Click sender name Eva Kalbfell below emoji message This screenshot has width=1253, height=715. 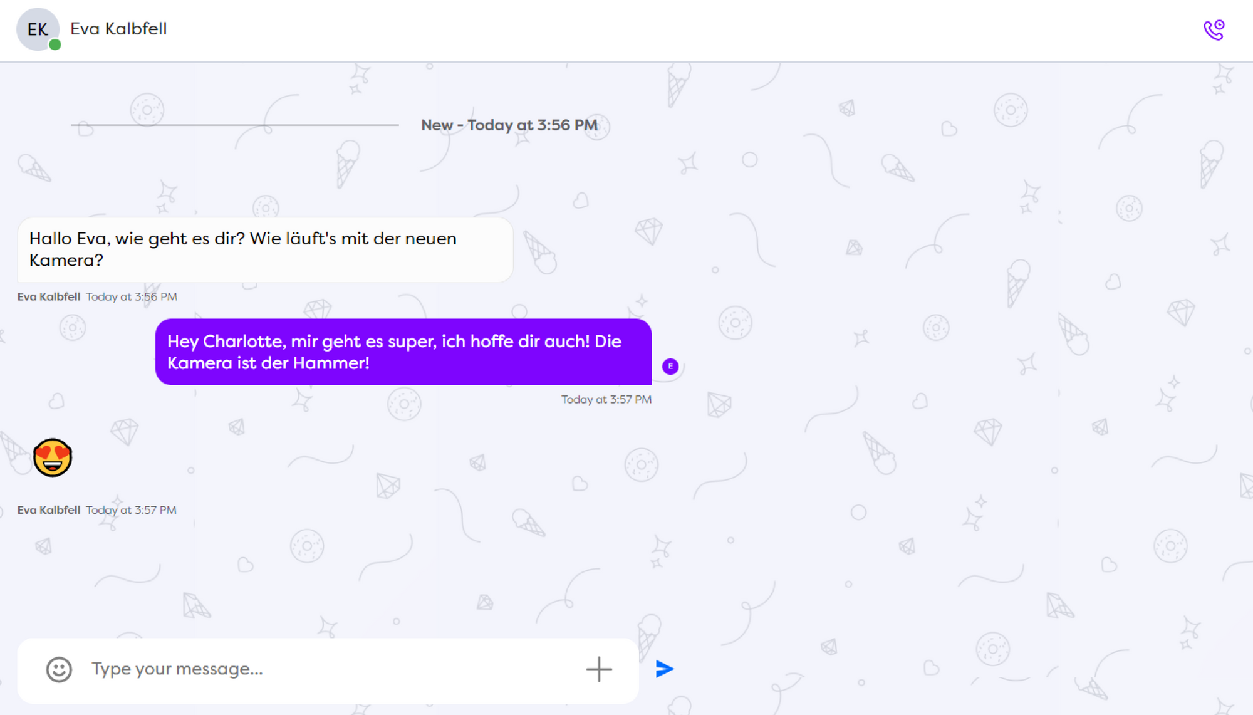pos(49,510)
